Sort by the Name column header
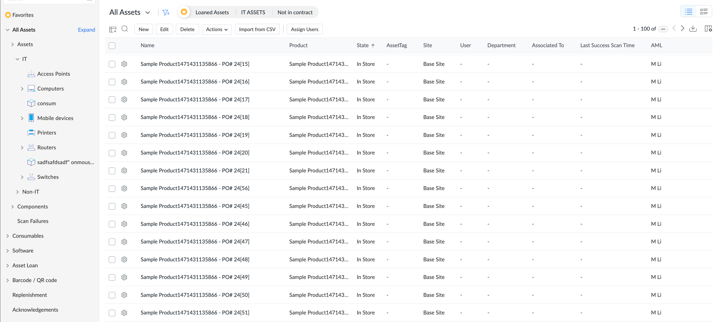Viewport: 716px width, 322px height. (x=147, y=45)
